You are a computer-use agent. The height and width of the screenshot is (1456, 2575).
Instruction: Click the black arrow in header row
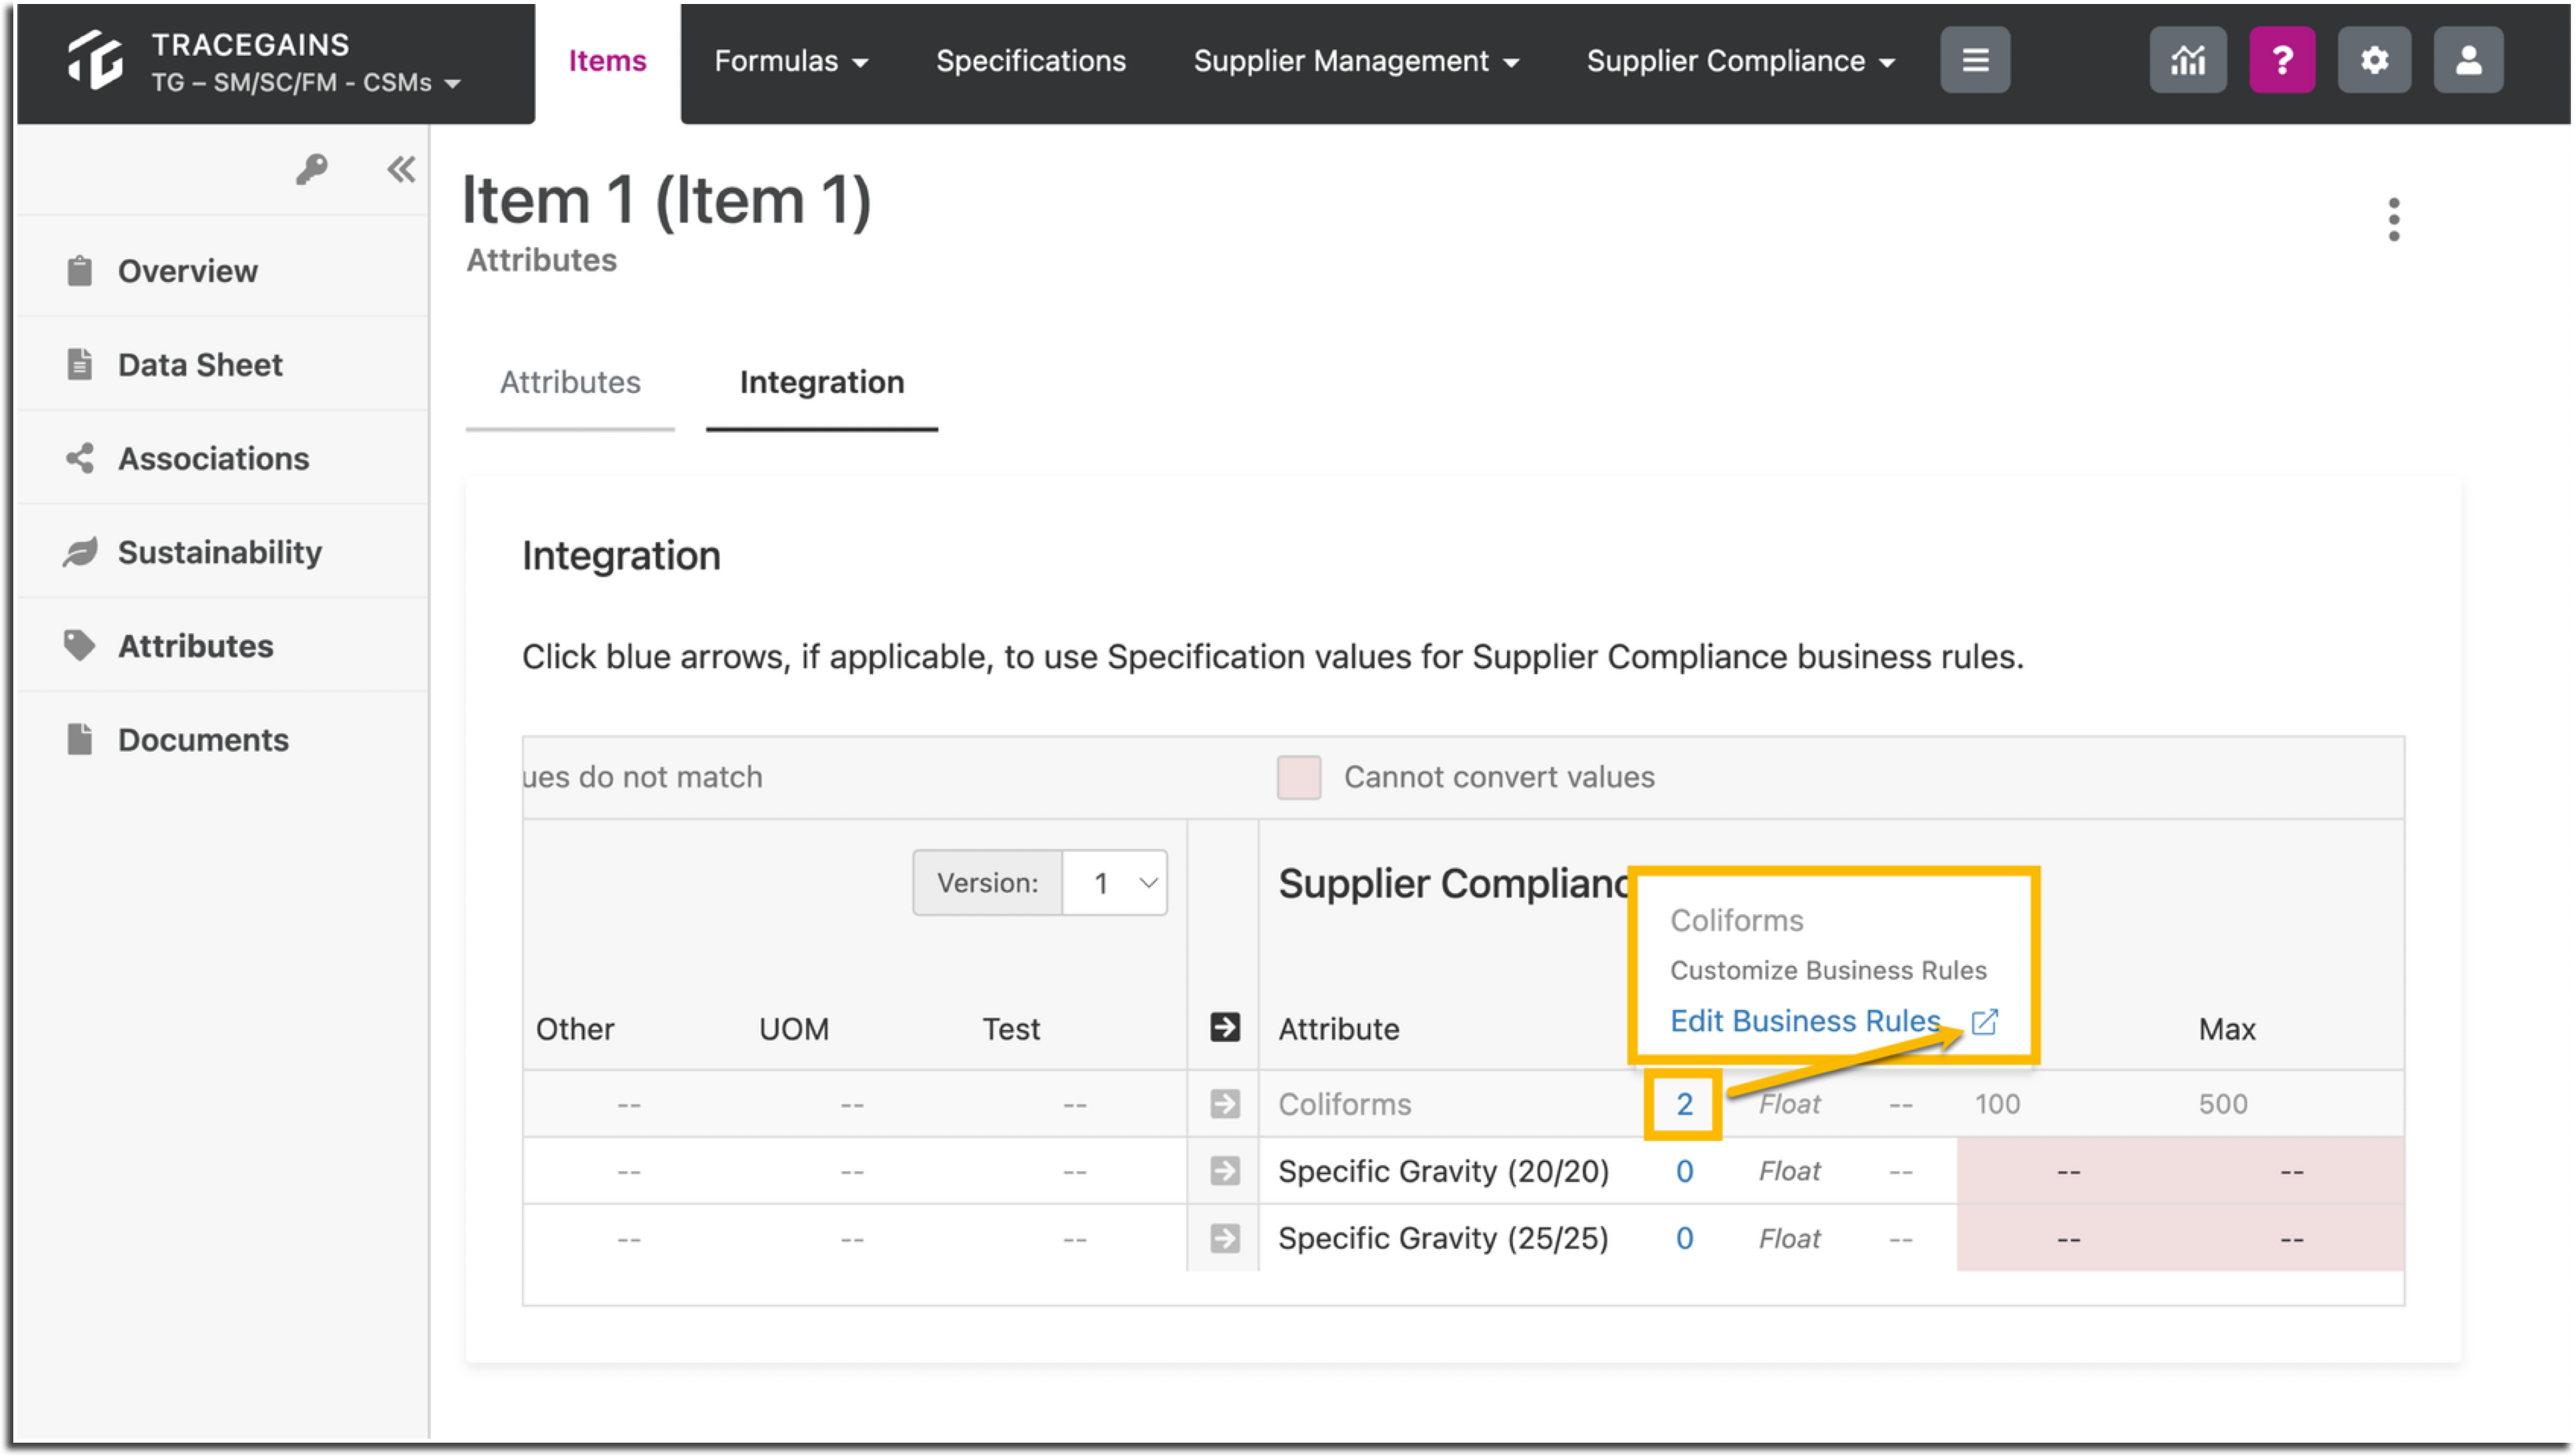pyautogui.click(x=1224, y=1027)
